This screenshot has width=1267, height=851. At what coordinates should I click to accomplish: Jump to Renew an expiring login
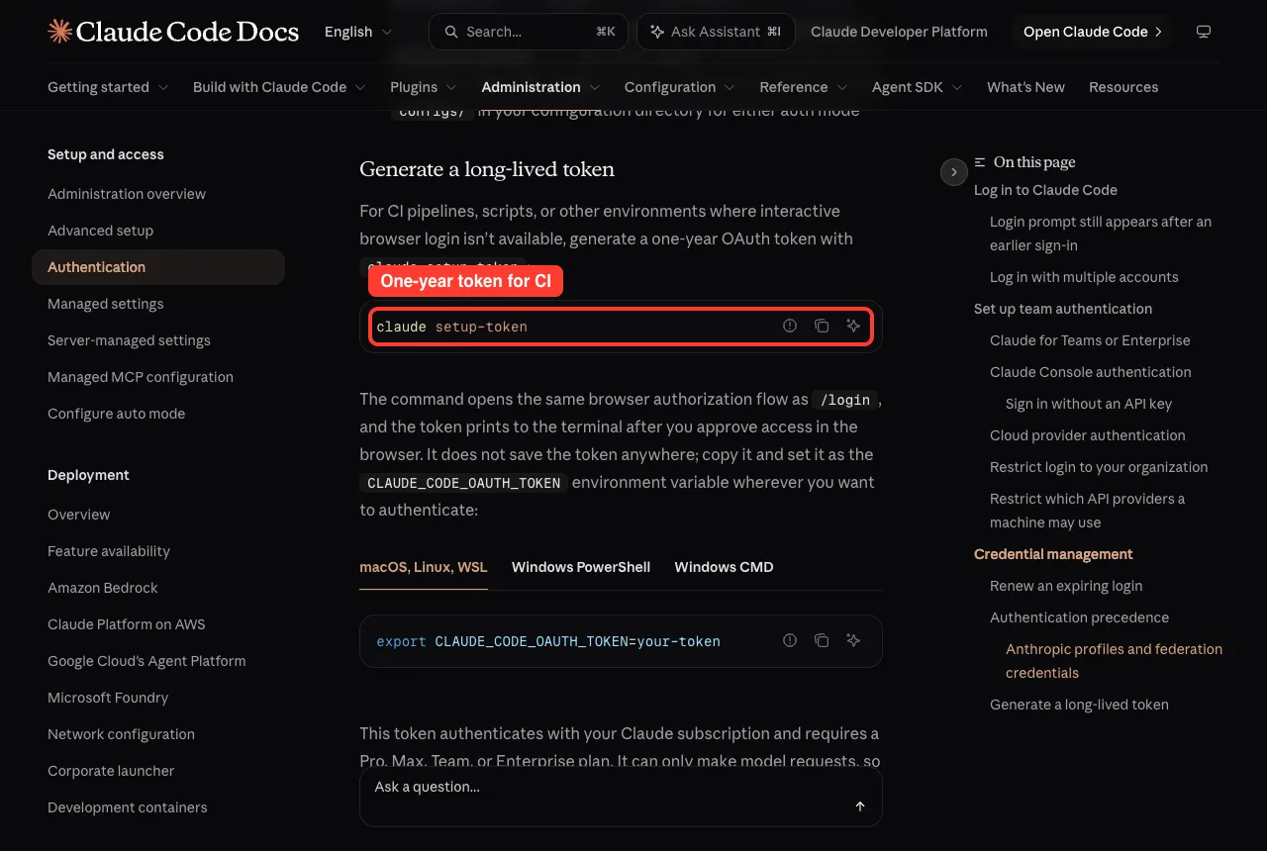(x=1066, y=586)
